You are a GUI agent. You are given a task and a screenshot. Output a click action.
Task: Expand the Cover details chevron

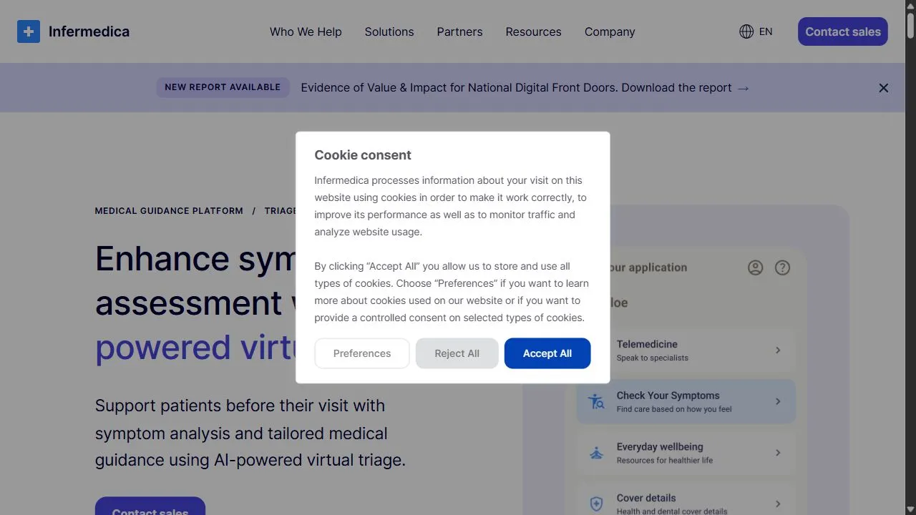coord(778,504)
